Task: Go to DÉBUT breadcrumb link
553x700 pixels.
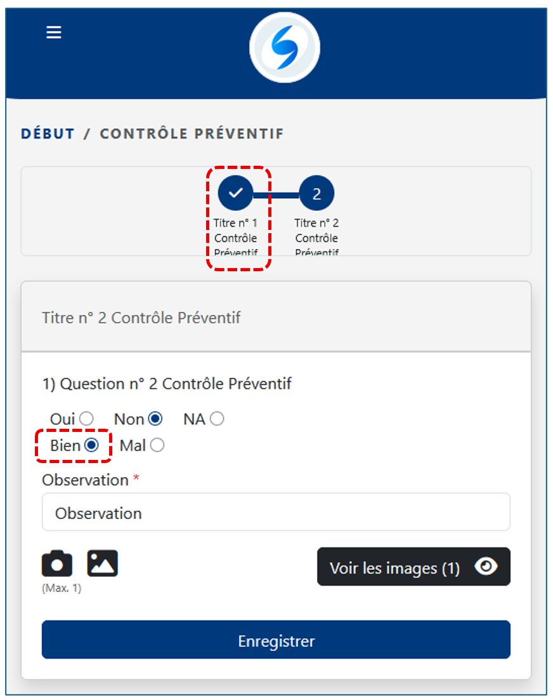Action: click(48, 134)
